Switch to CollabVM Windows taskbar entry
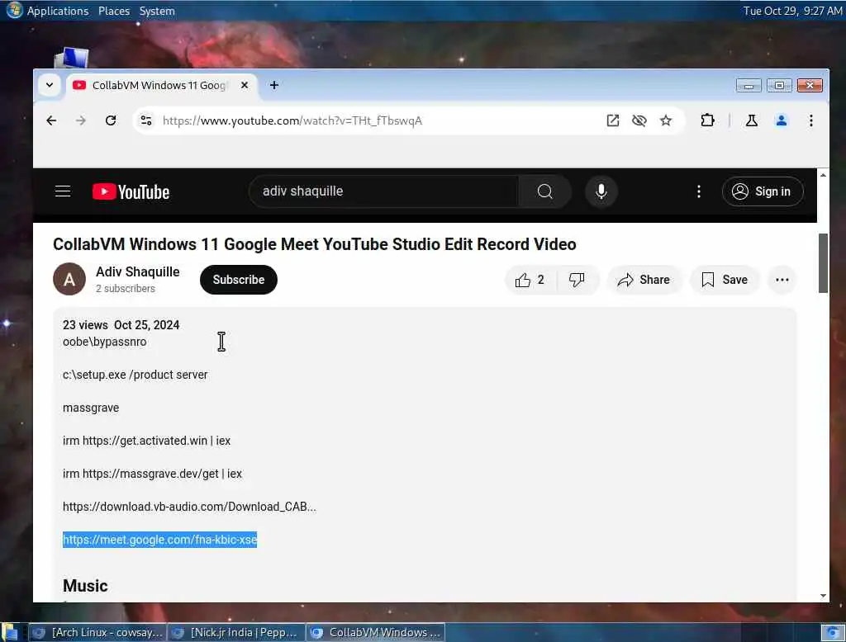The width and height of the screenshot is (846, 642). pos(376,632)
